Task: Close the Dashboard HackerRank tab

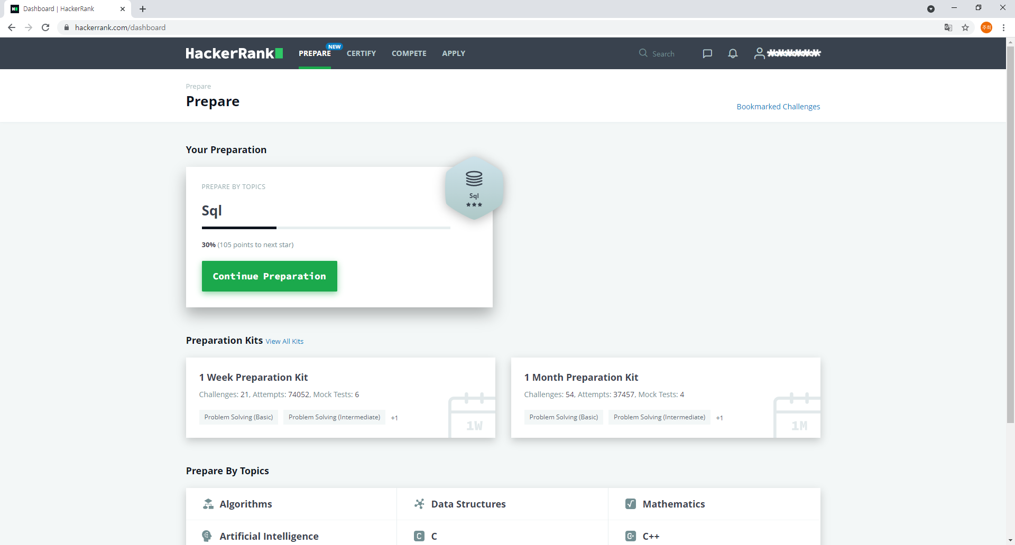Action: coord(123,9)
